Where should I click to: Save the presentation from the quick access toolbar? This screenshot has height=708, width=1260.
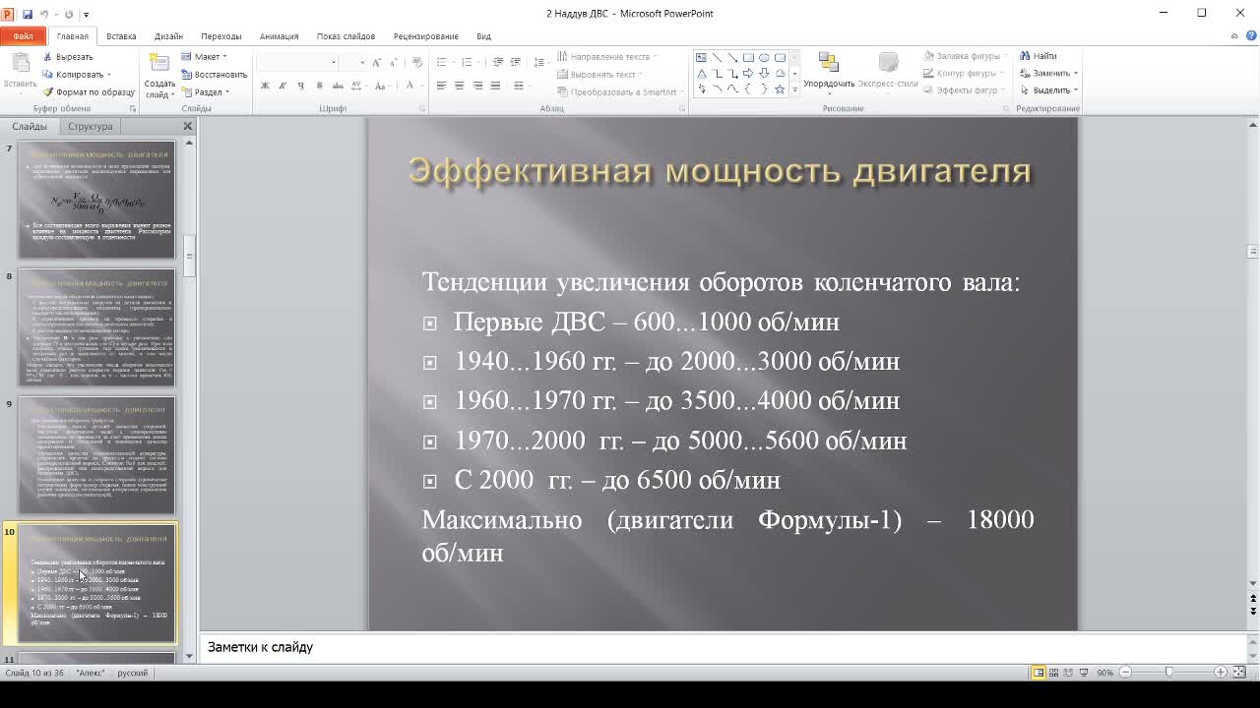coord(27,14)
